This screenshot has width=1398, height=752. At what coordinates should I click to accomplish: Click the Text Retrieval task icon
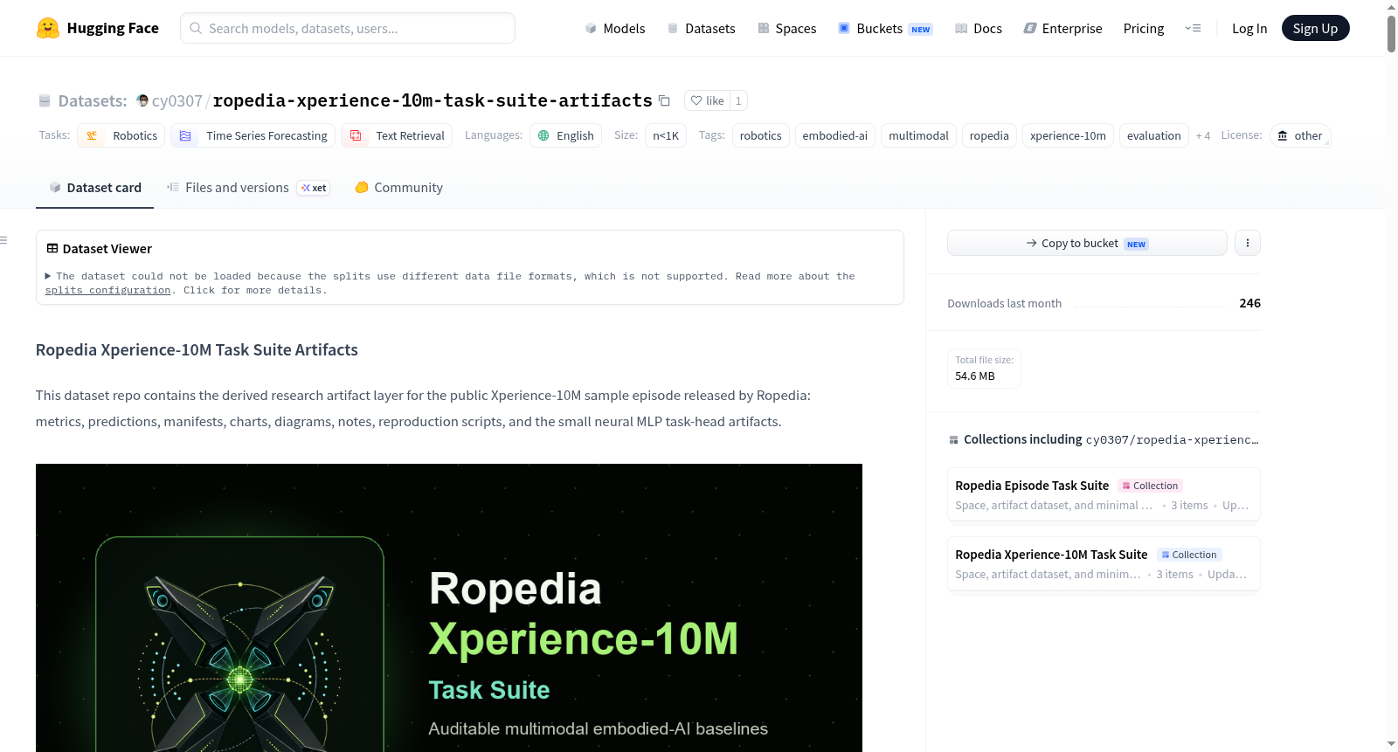[356, 135]
